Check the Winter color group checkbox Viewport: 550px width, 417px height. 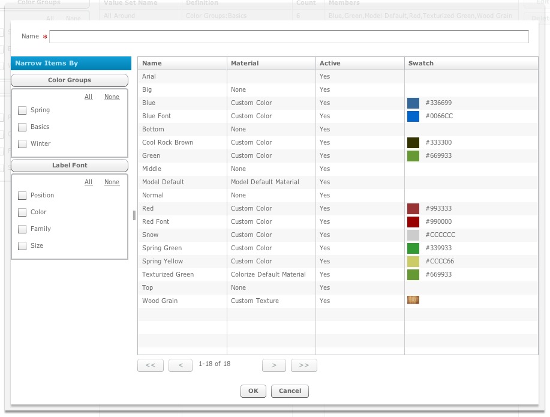(x=22, y=143)
